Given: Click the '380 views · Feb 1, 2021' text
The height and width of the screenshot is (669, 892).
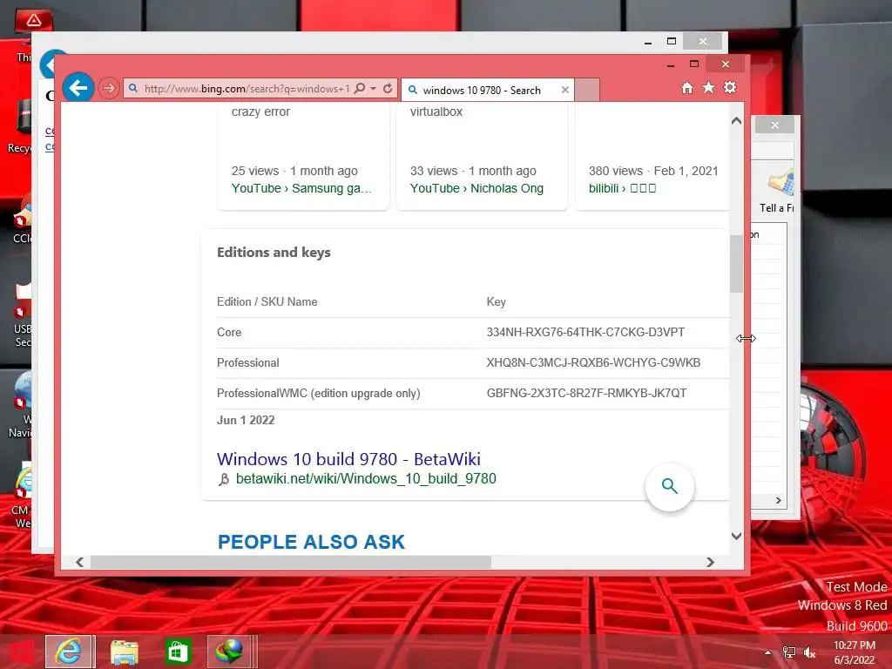Looking at the screenshot, I should 653,172.
